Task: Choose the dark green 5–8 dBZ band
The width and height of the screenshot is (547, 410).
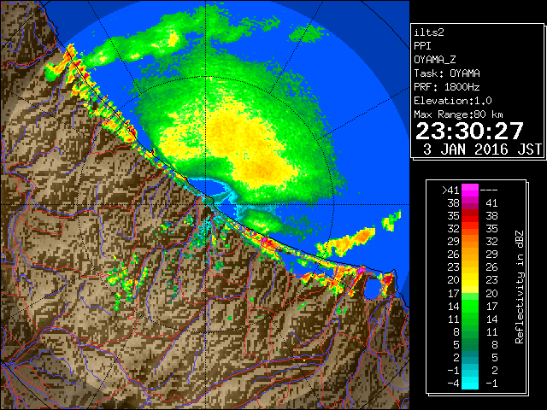Action: [470, 344]
